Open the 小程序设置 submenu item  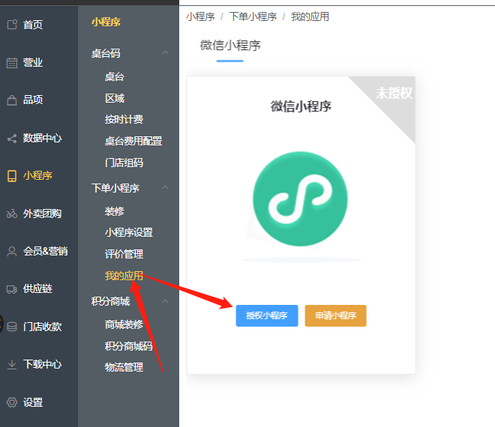tap(129, 232)
